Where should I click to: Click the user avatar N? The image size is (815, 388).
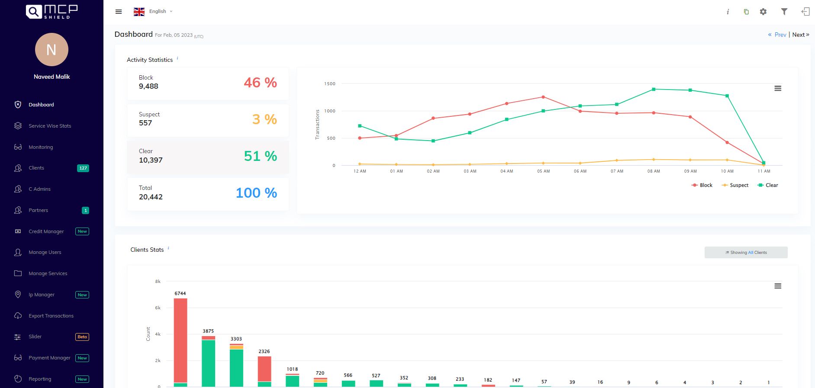(x=52, y=50)
